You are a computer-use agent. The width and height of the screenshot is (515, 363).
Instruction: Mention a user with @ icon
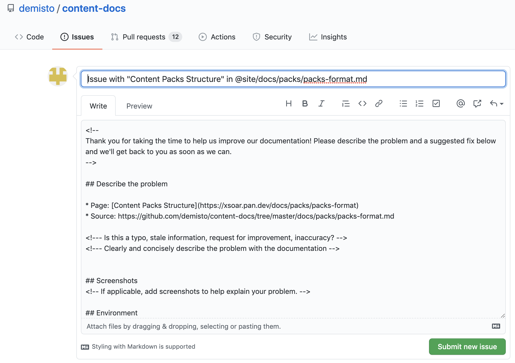(460, 103)
